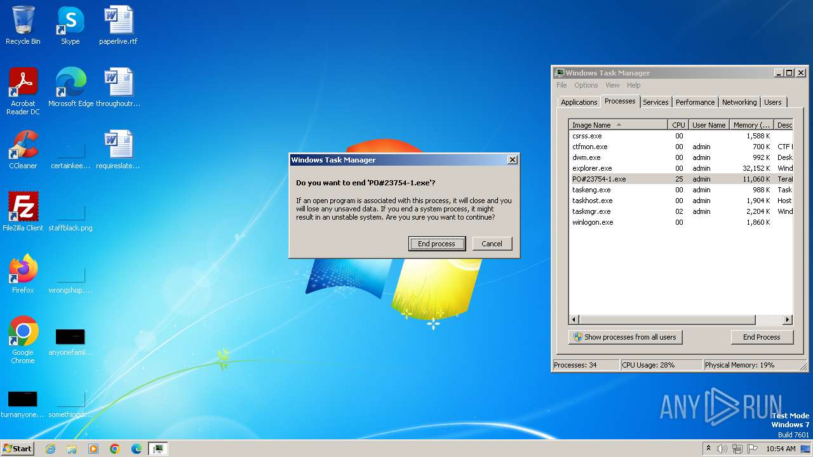
Task: Open the File menu in Task Manager
Action: pyautogui.click(x=561, y=85)
